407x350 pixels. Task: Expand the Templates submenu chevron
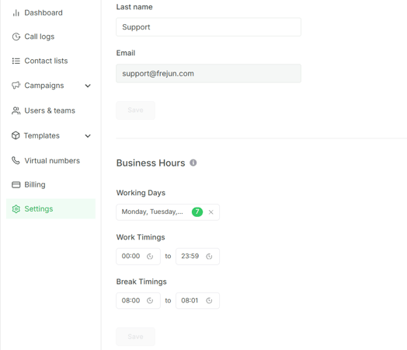pos(88,136)
